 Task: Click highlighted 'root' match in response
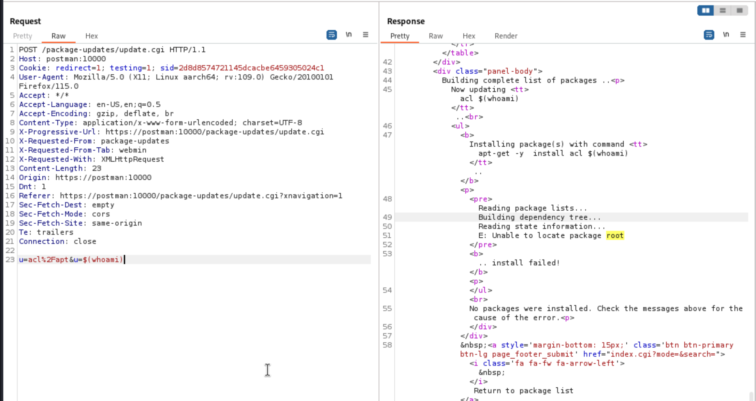tap(615, 235)
